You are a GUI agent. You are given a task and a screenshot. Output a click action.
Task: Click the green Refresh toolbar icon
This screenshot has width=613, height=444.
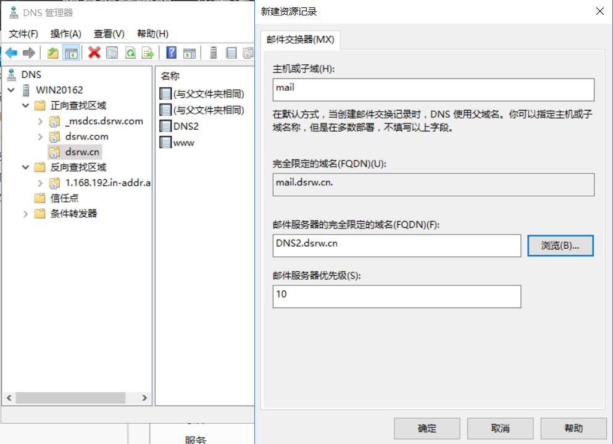[131, 53]
